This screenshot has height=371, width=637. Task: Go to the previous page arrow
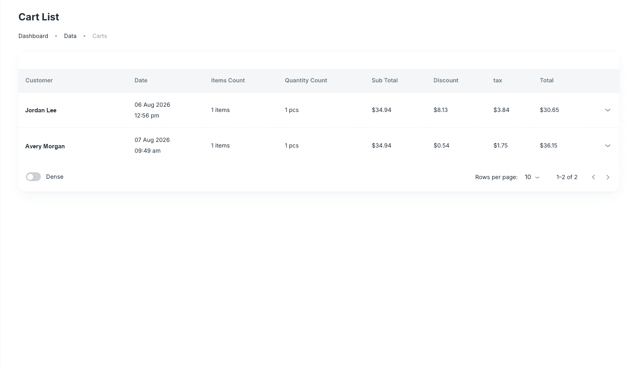(x=593, y=177)
